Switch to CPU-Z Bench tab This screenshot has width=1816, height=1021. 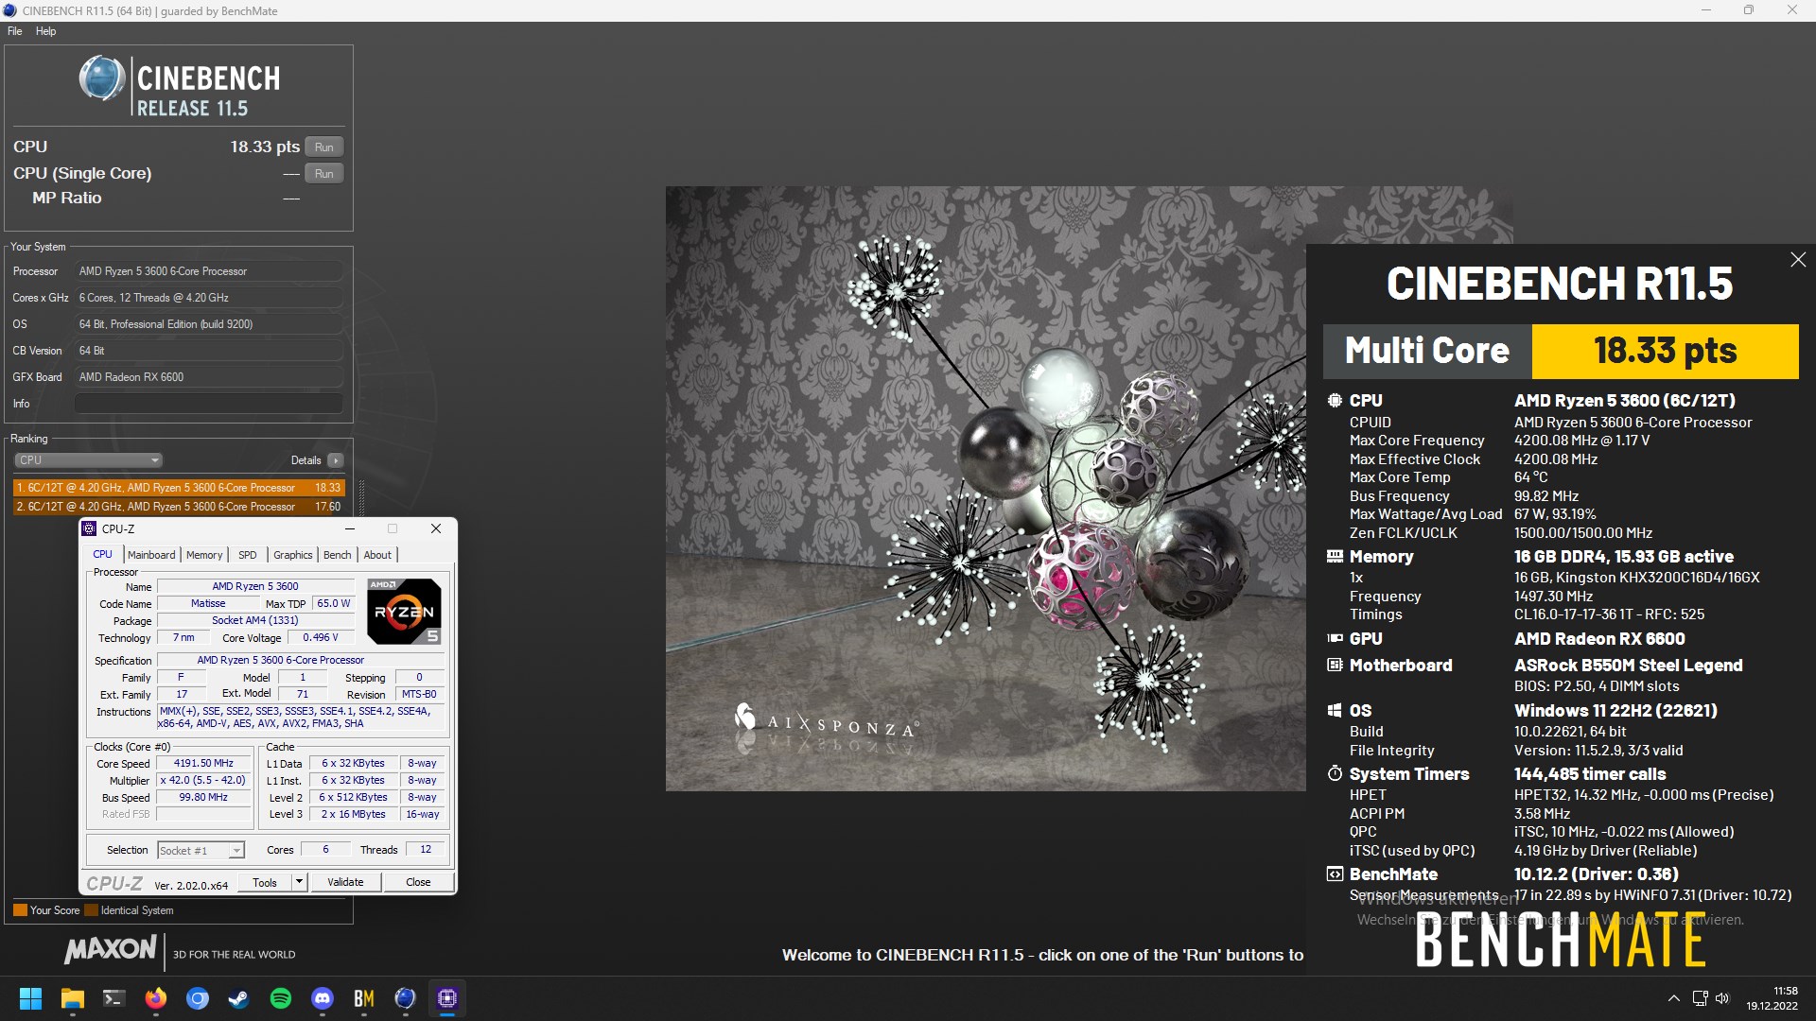tap(338, 555)
